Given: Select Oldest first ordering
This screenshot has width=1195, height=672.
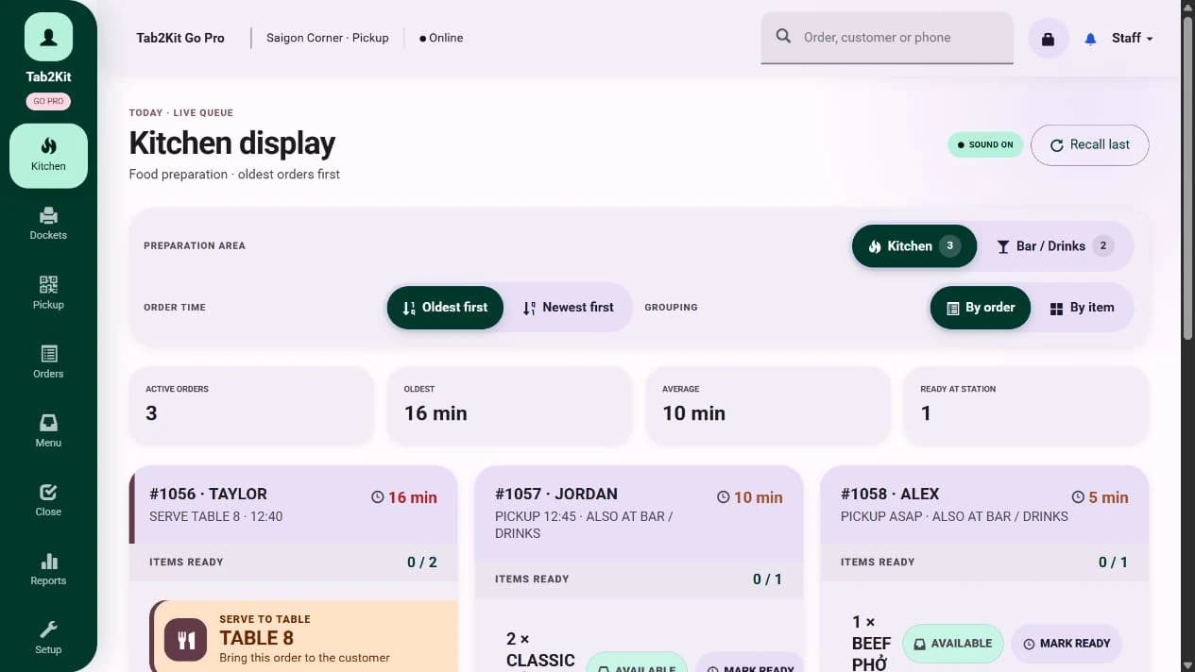Looking at the screenshot, I should pos(445,308).
